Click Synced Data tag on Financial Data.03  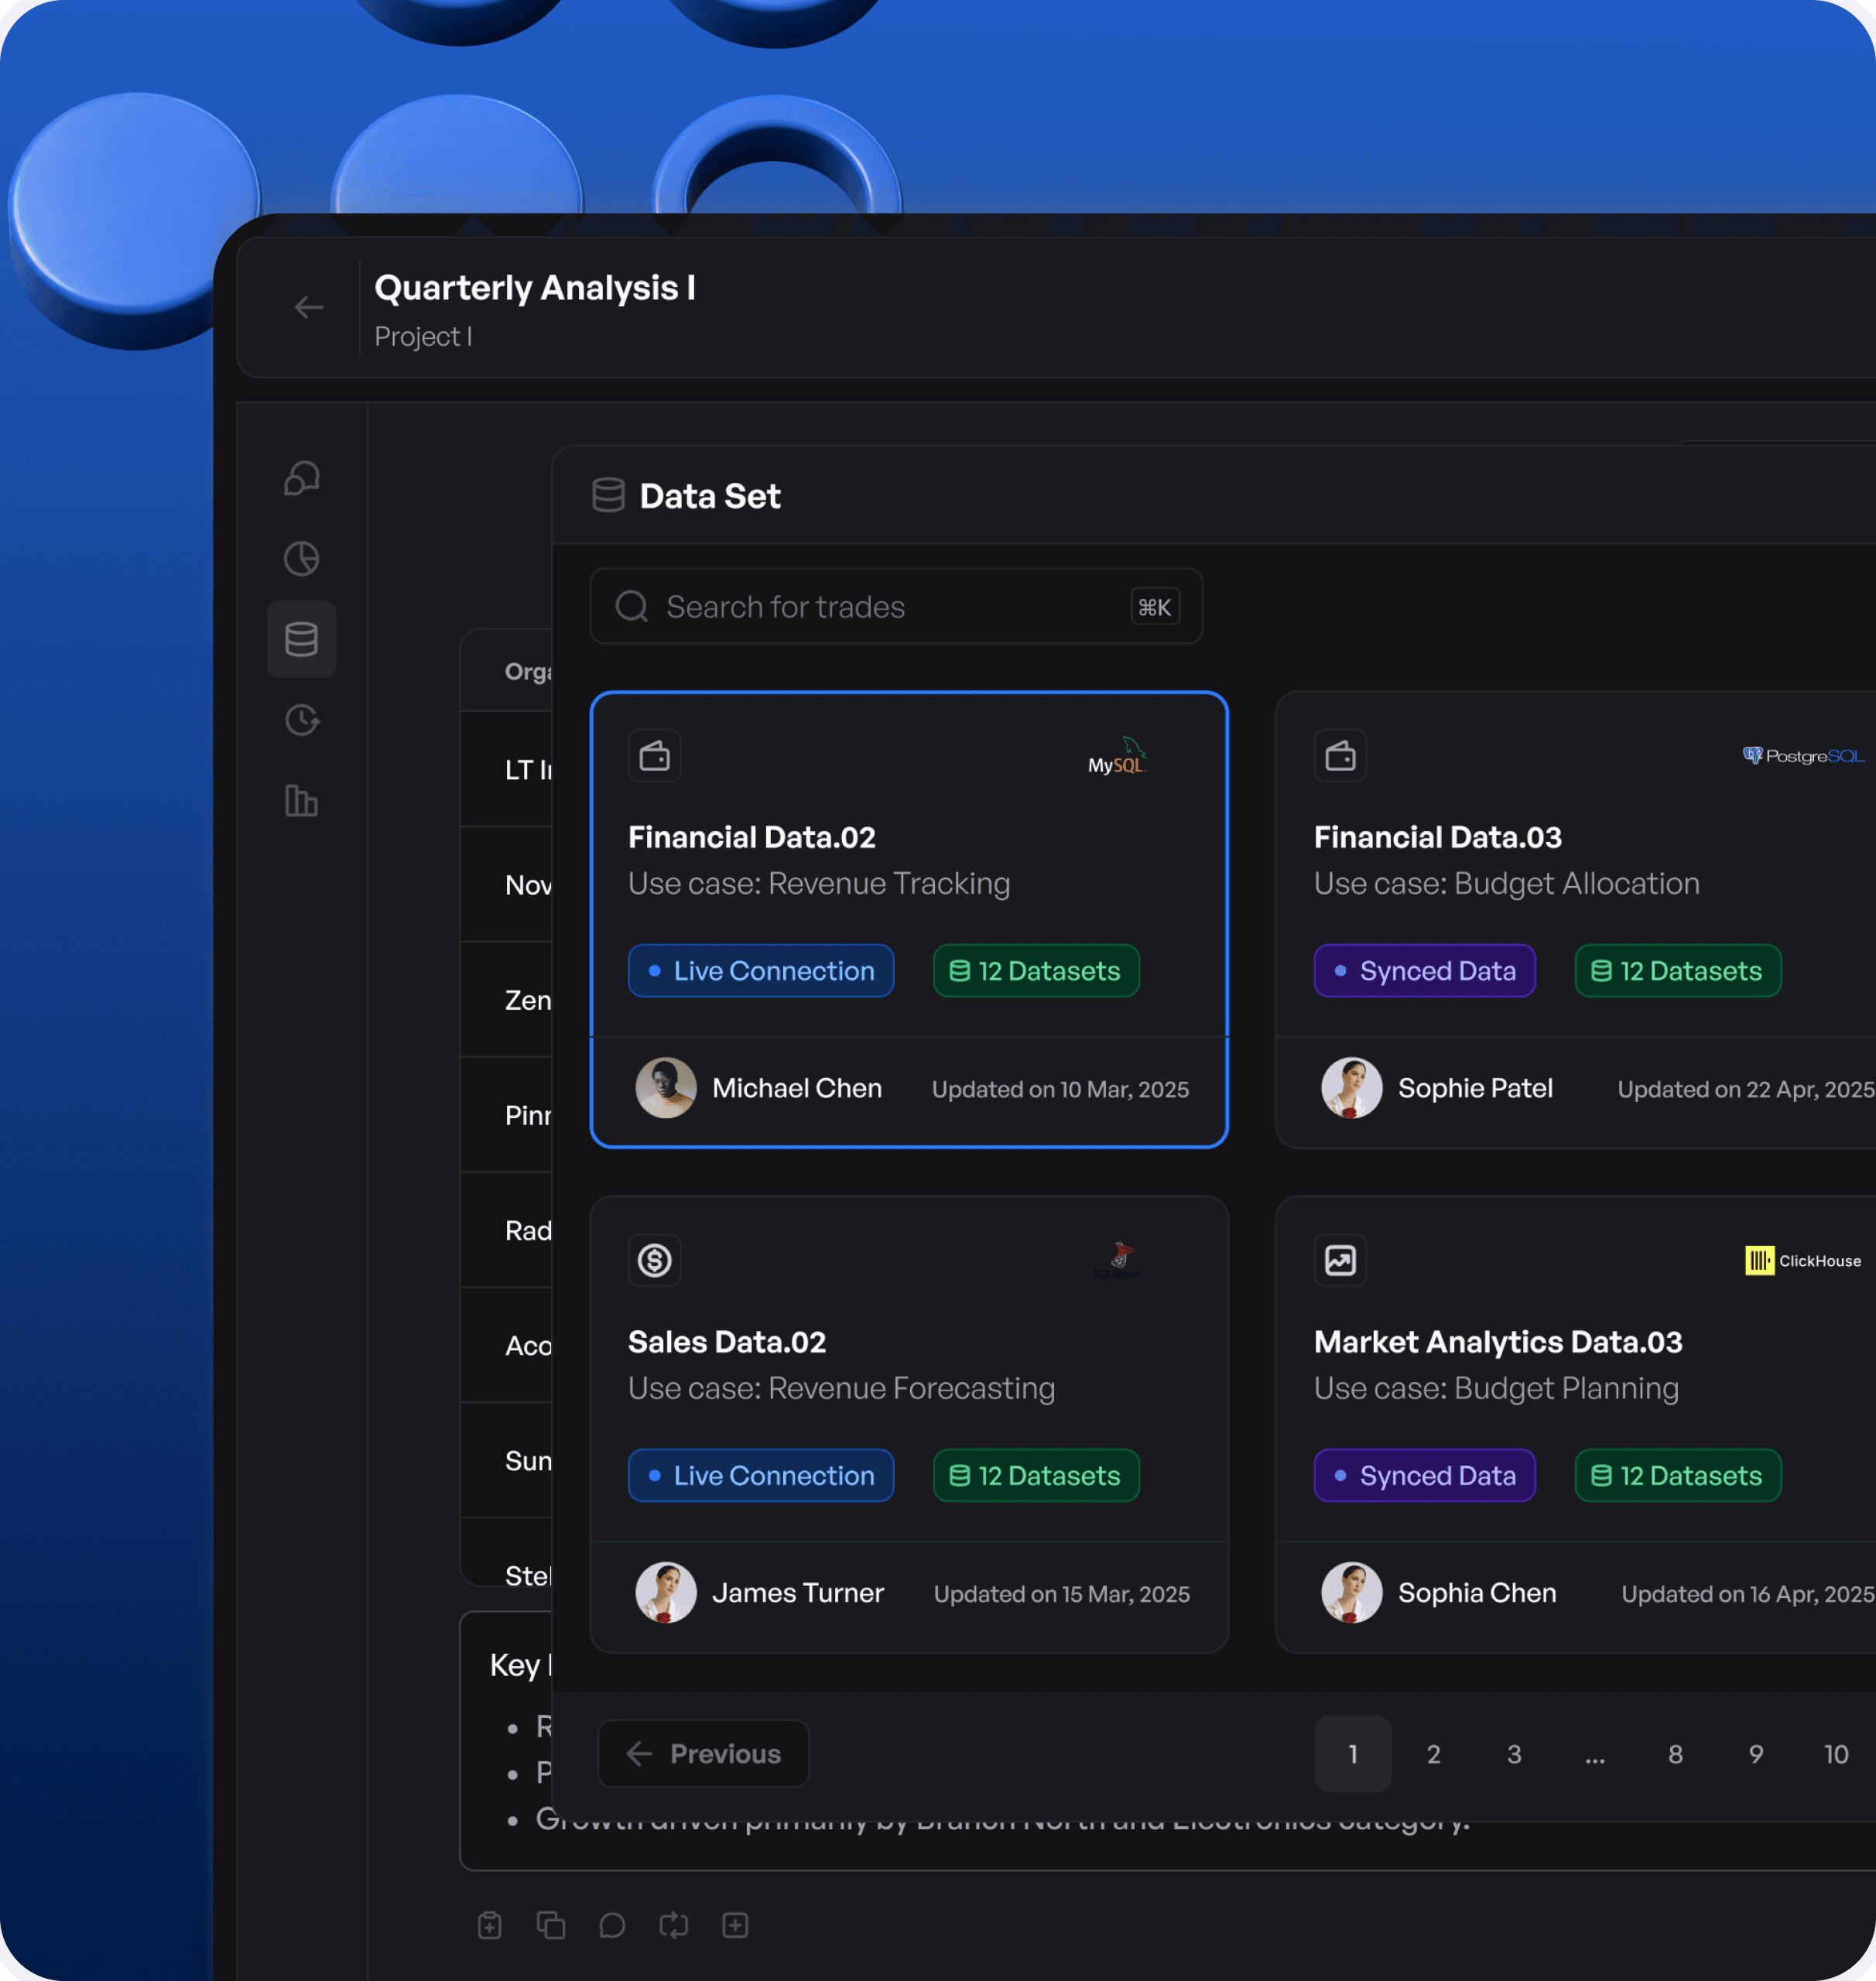[1425, 970]
